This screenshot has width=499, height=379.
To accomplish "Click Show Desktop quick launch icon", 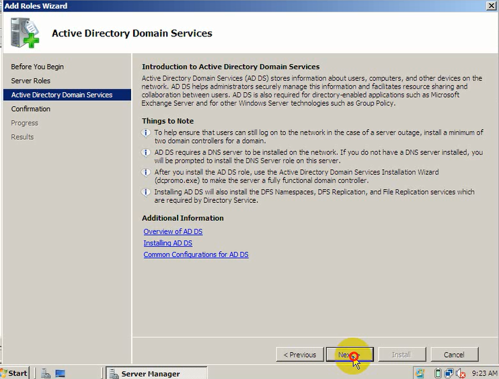I will 60,373.
